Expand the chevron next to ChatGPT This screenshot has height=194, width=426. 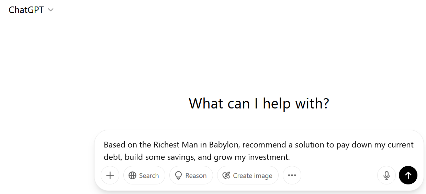point(51,10)
